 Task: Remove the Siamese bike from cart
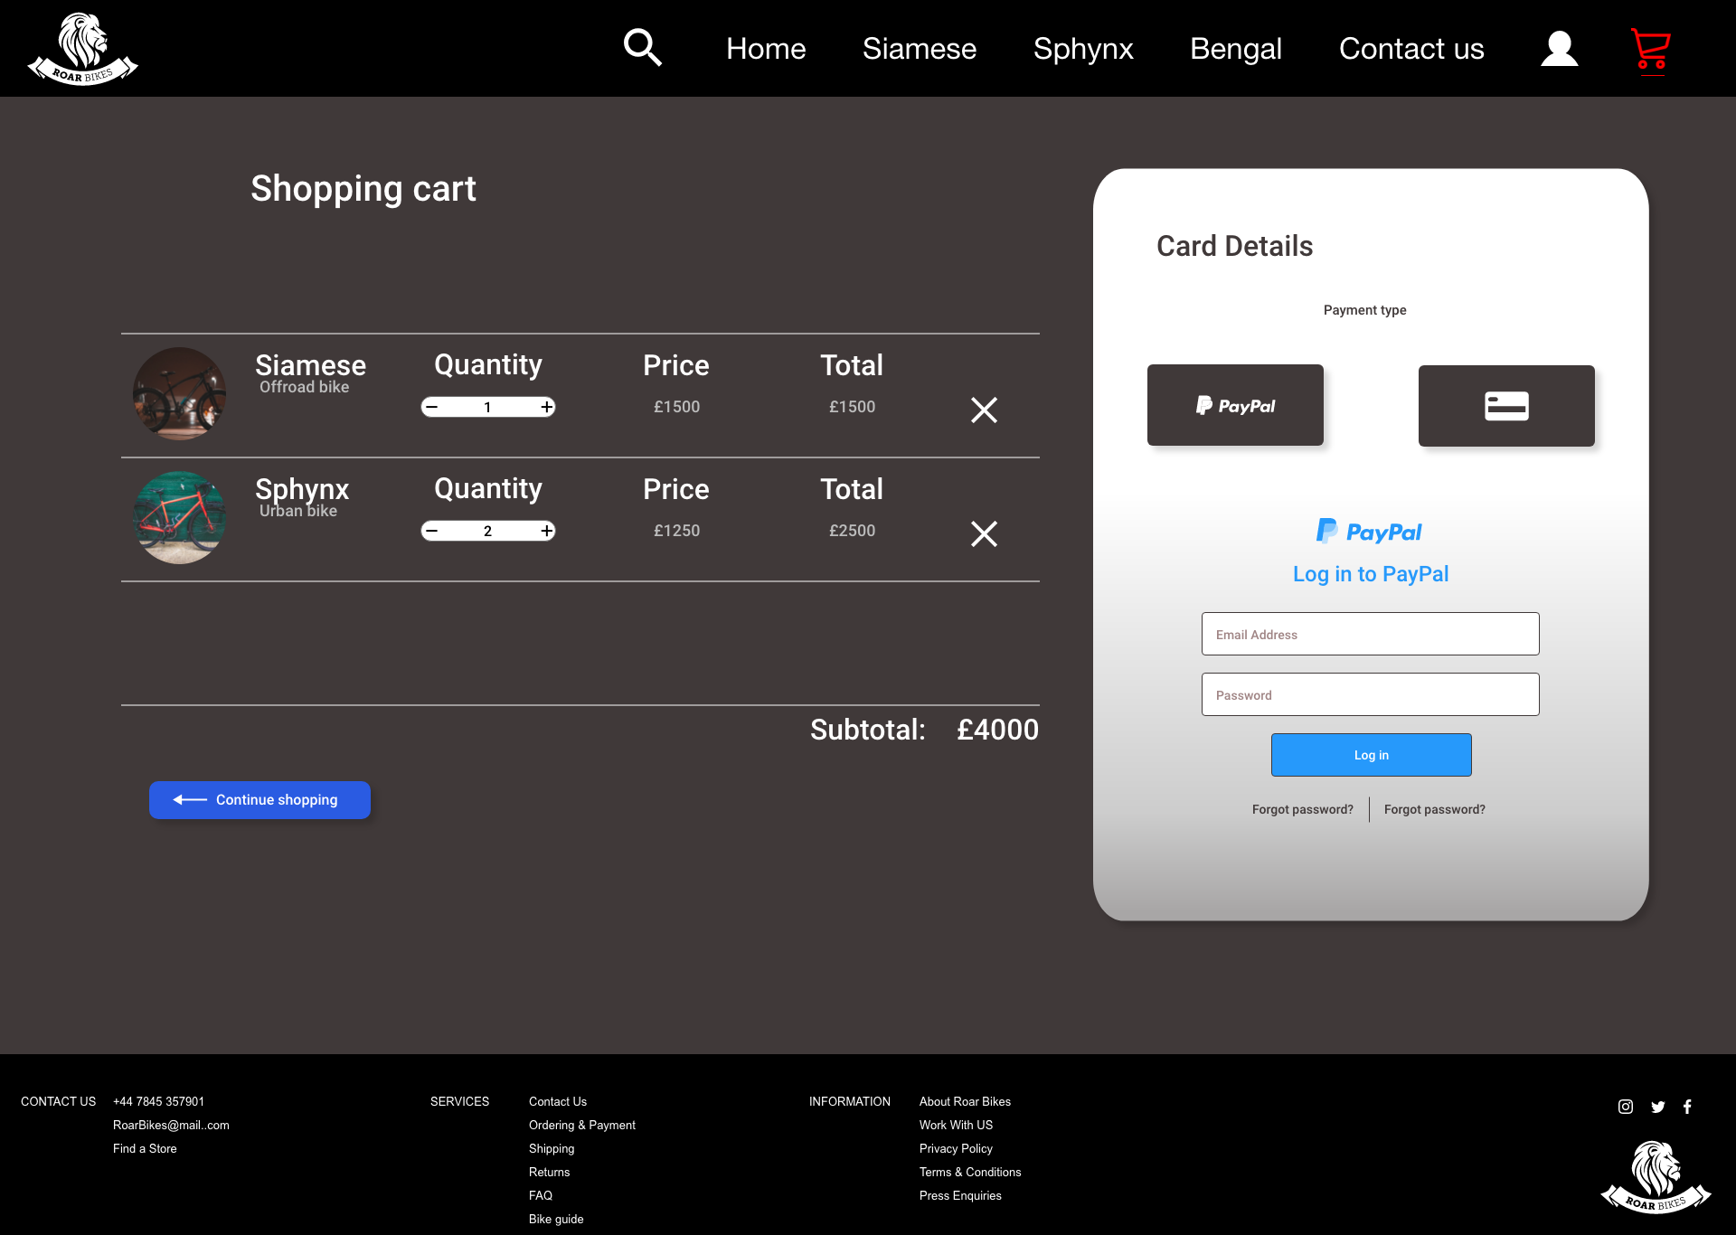[x=984, y=410]
